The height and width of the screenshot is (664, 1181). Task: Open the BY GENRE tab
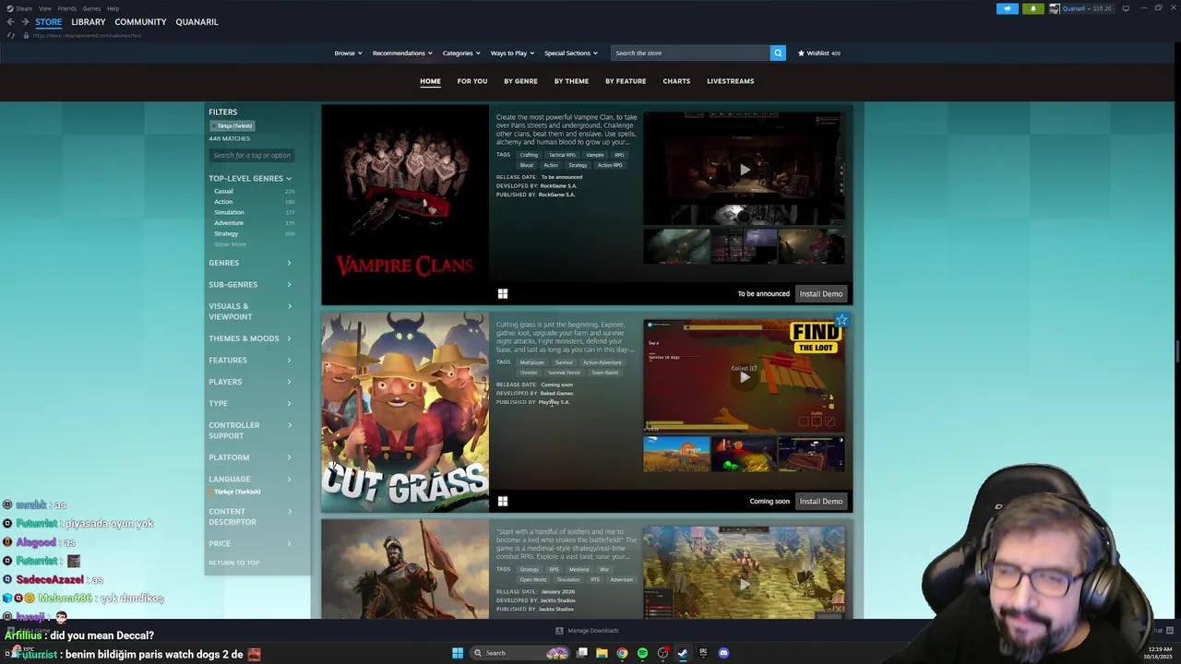[520, 81]
